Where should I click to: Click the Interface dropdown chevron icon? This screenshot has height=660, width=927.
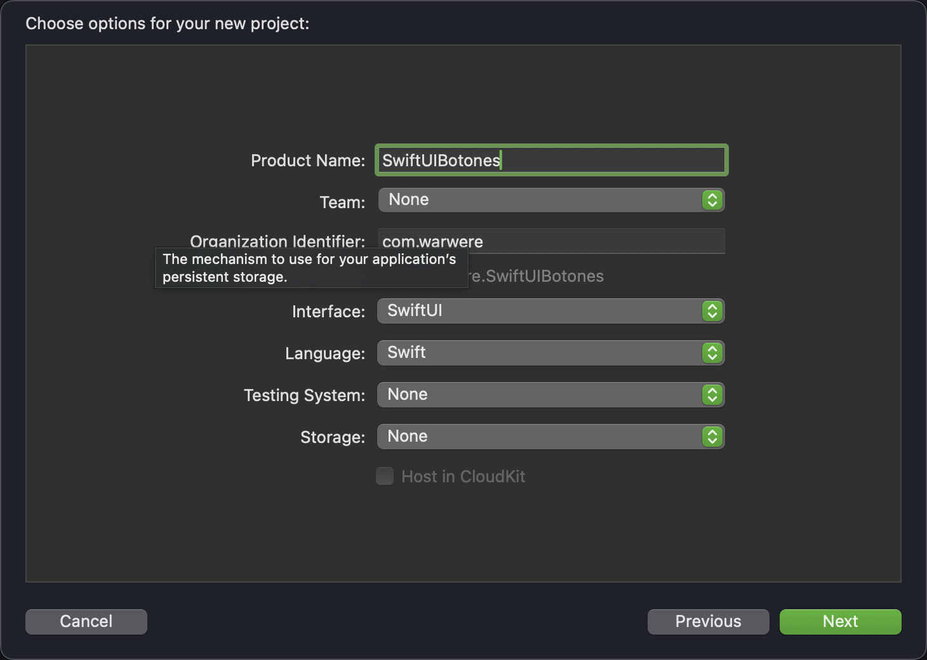[x=712, y=311]
